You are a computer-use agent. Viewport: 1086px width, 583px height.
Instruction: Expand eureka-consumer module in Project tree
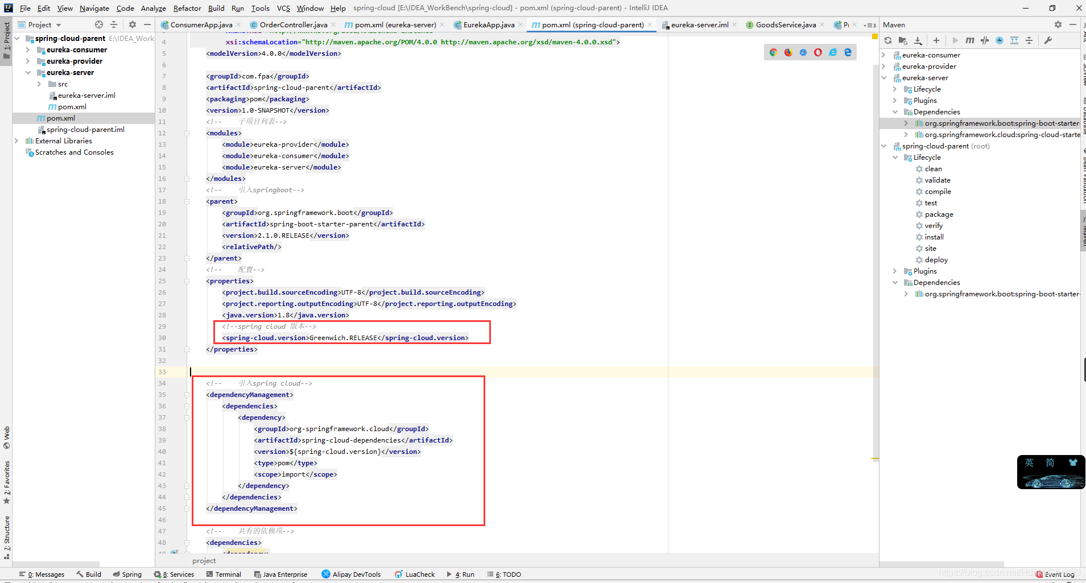(x=28, y=50)
